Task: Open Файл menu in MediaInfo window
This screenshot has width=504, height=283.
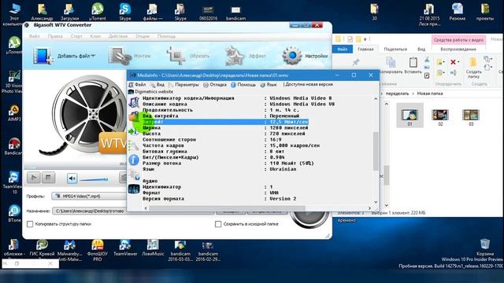Action: [x=137, y=85]
